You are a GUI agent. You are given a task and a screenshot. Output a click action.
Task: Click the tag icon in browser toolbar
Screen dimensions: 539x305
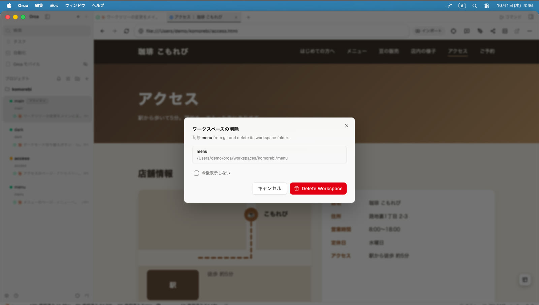tap(480, 31)
